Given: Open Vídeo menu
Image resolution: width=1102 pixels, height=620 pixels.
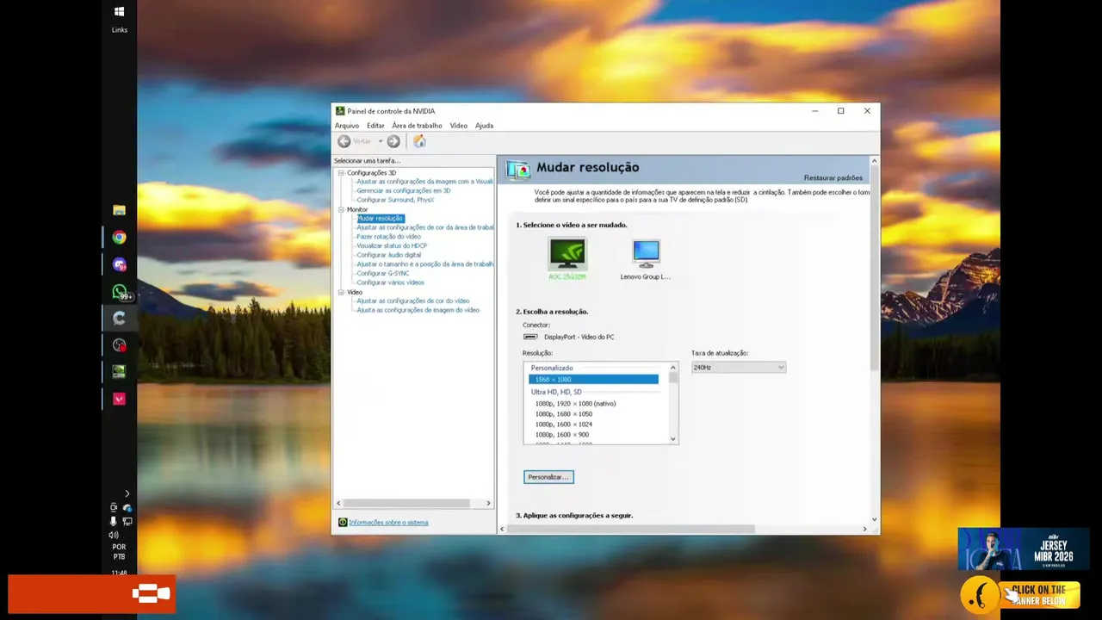Looking at the screenshot, I should [x=458, y=126].
